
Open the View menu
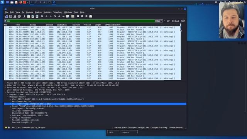pyautogui.click(x=18, y=12)
